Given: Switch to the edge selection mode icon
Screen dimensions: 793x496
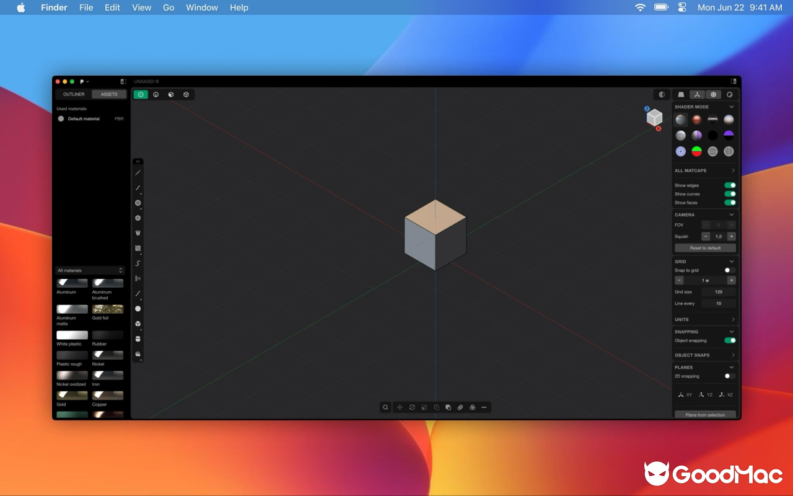Looking at the screenshot, I should click(x=156, y=95).
